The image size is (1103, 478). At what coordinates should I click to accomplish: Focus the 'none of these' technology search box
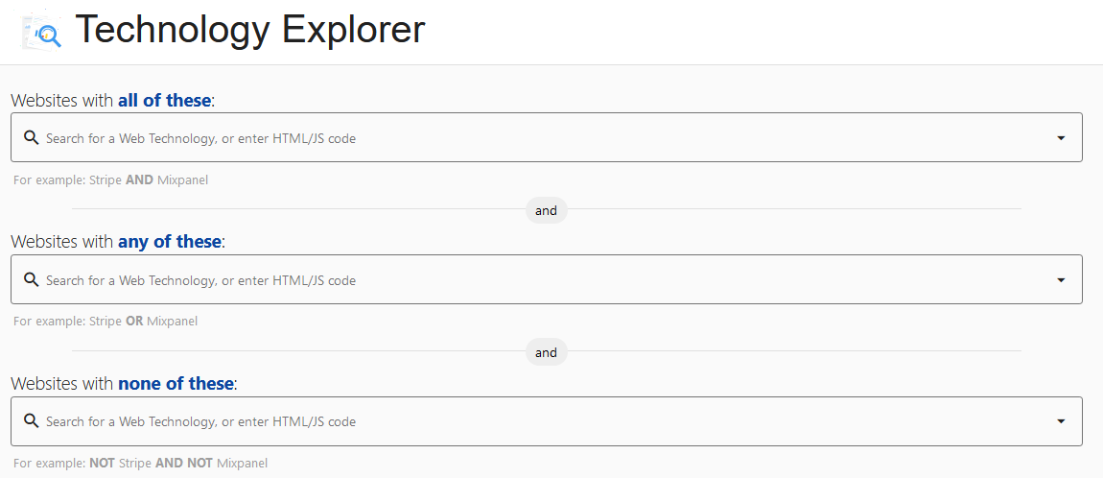coord(547,421)
